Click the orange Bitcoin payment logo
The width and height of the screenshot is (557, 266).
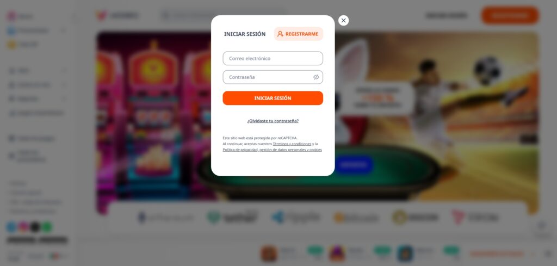[x=356, y=218]
